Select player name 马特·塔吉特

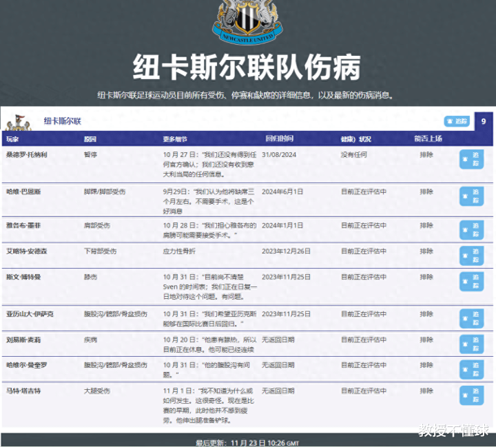tap(23, 391)
